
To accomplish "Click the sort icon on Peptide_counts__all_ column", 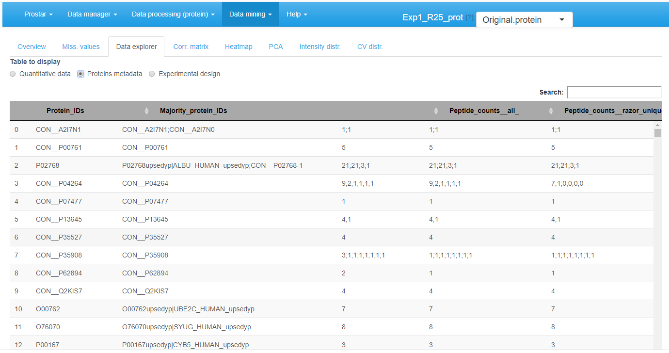I will pos(550,111).
